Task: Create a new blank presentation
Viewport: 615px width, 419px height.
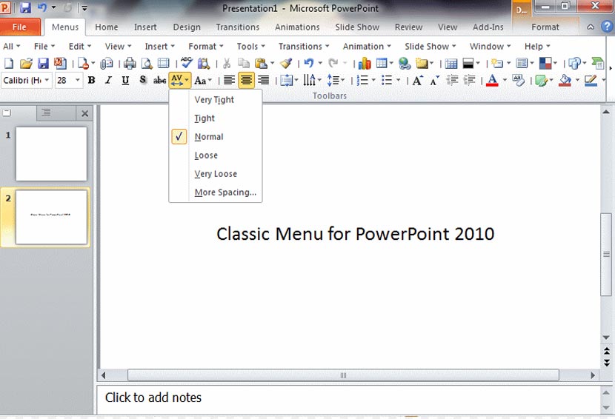Action: coord(9,63)
